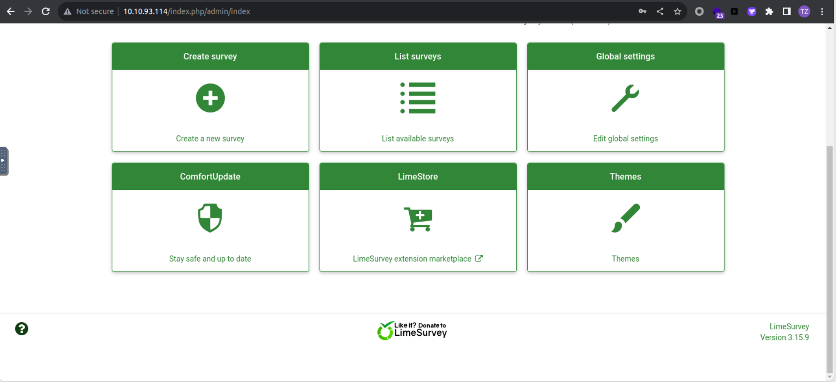Expand the left side panel handle

pyautogui.click(x=3, y=161)
